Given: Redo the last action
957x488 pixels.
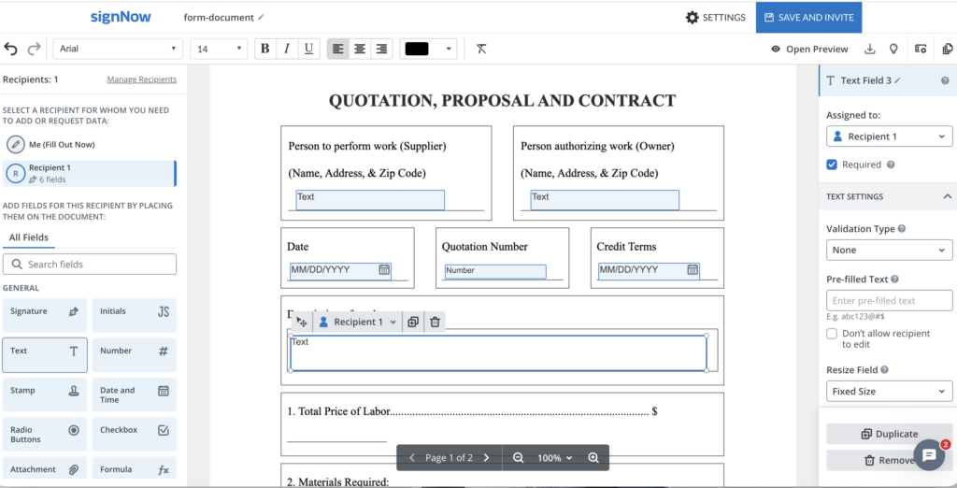Looking at the screenshot, I should point(35,49).
